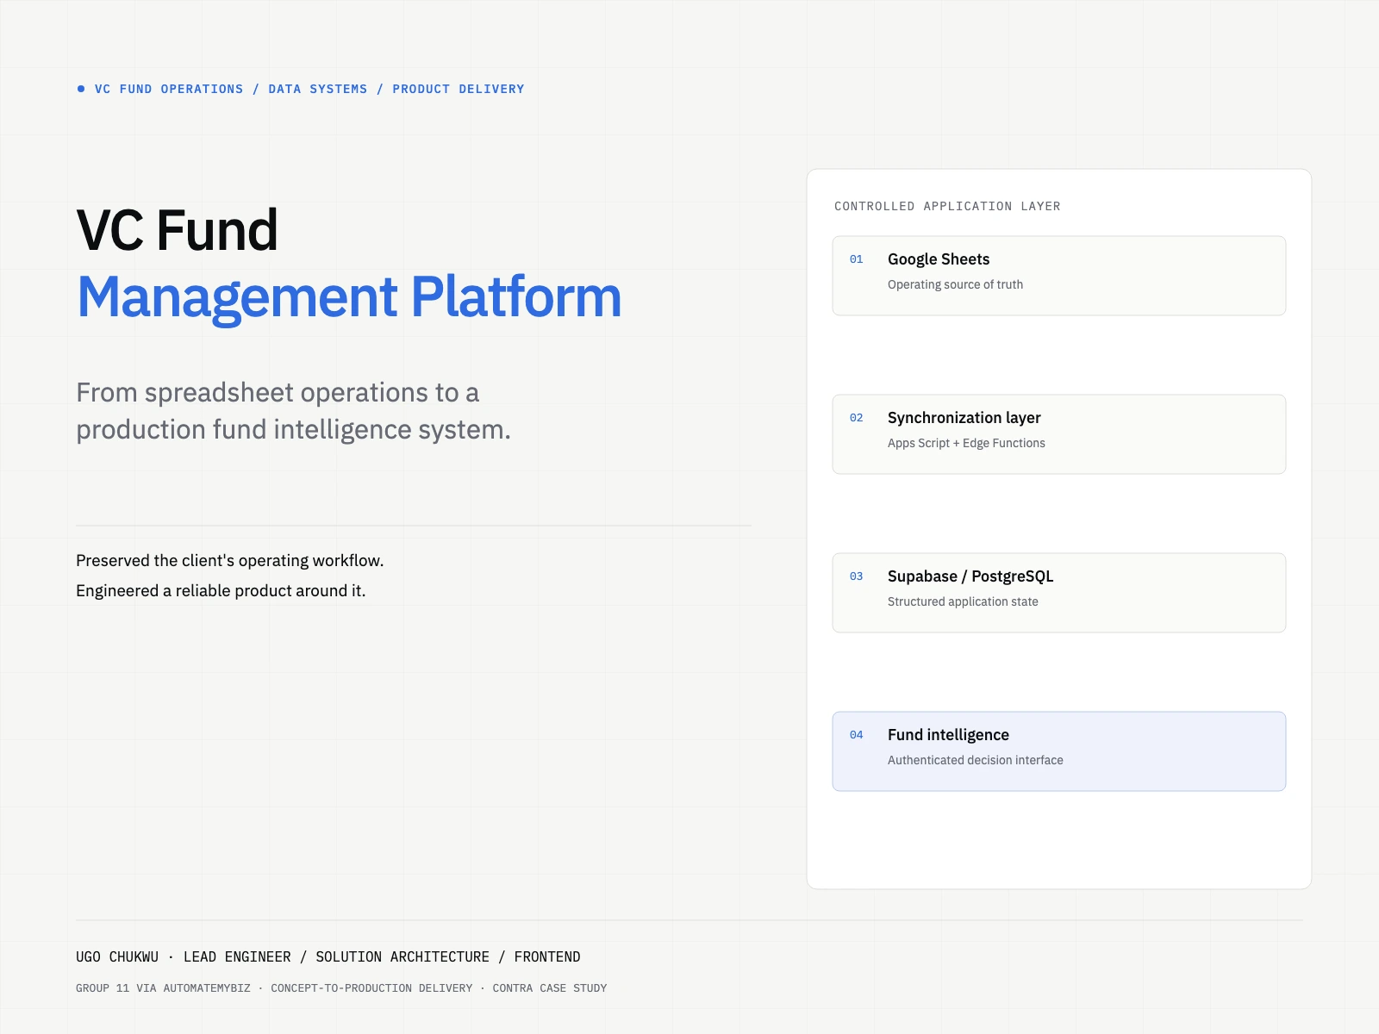Open the highlighted Fund intelligence card
This screenshot has height=1034, width=1379.
tap(1058, 751)
